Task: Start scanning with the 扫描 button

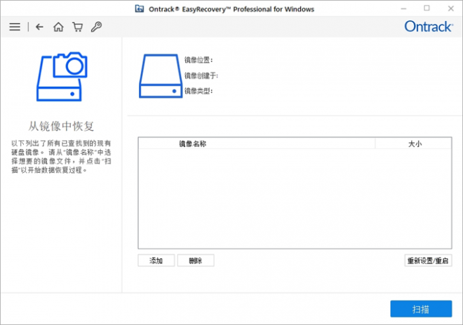Action: tap(421, 309)
